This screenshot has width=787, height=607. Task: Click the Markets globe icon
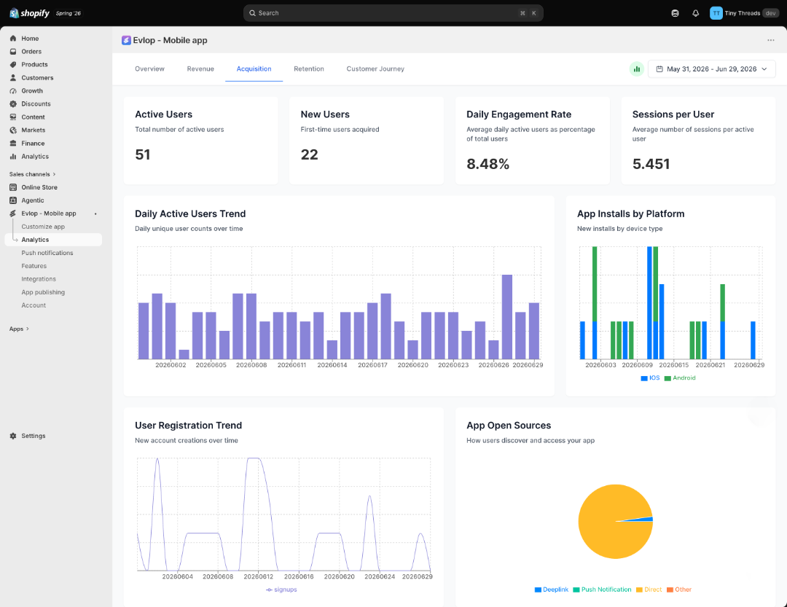coord(13,130)
